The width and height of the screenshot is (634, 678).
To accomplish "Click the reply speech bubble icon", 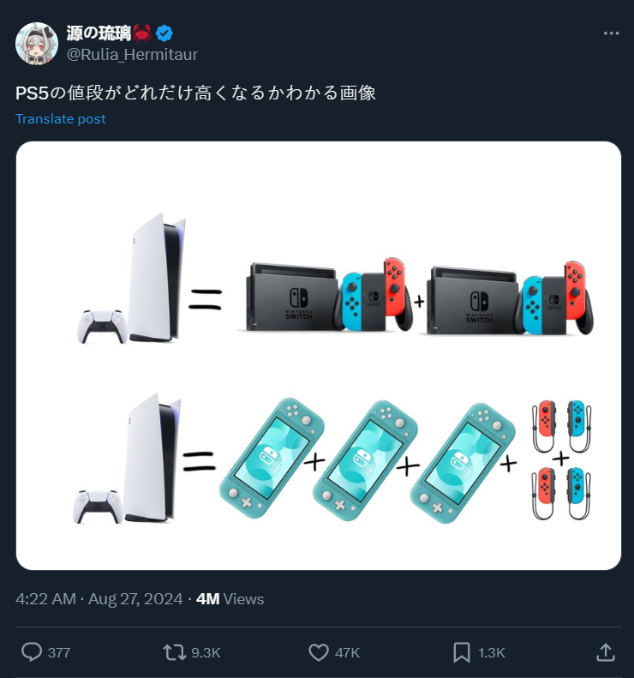I will point(32,652).
